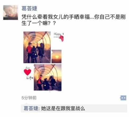Tap the poster's profile avatar

(11, 12)
